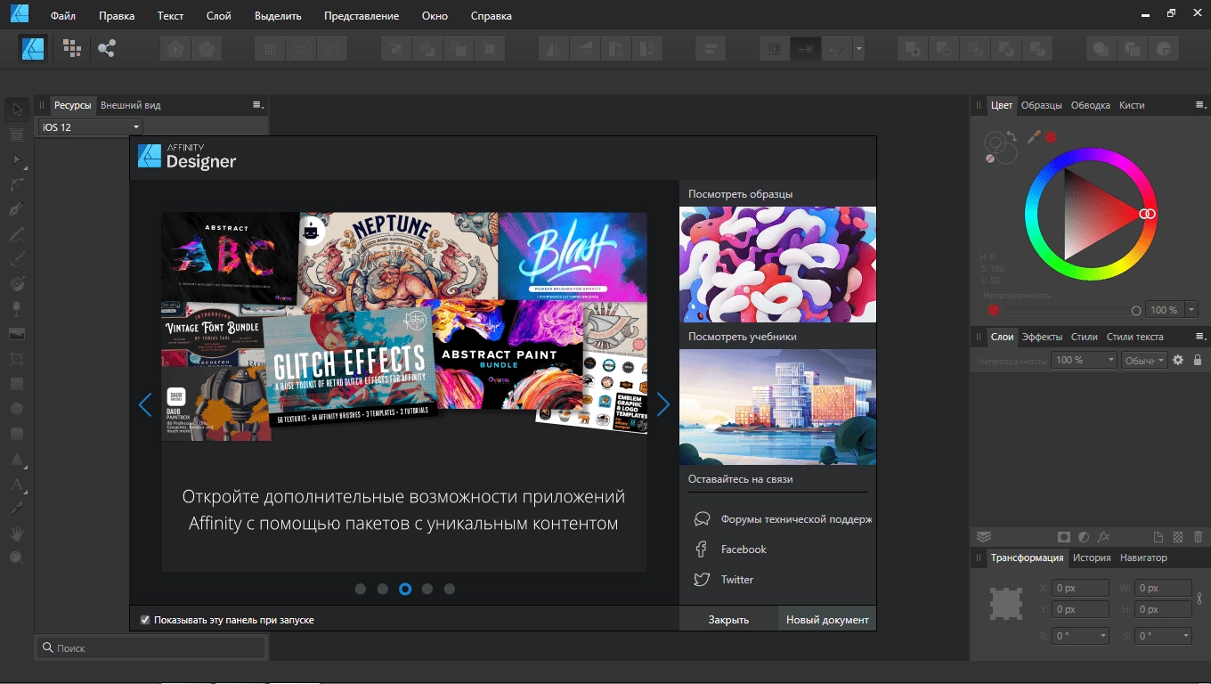Select the fifth carousel page dot
Screen dimensions: 1211x684
(450, 589)
